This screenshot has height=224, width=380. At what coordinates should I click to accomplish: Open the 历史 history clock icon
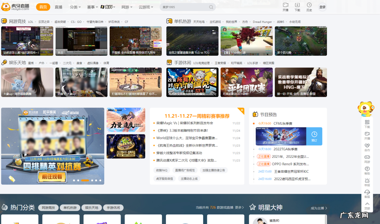click(309, 5)
